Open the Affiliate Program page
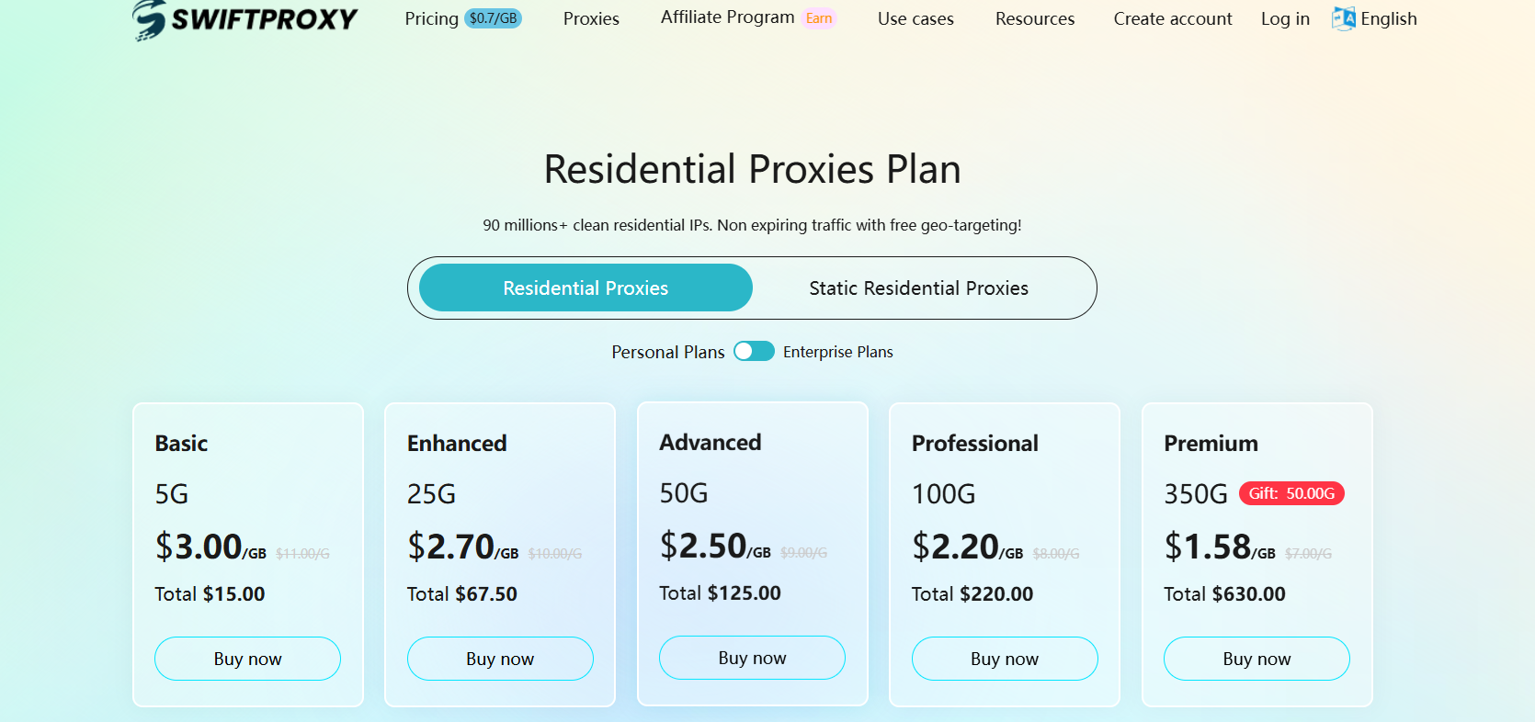1535x722 pixels. tap(727, 17)
